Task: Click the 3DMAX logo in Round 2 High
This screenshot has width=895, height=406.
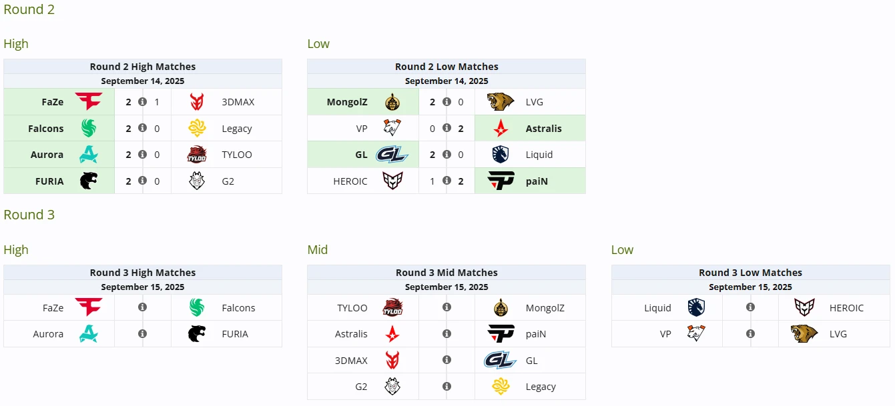Action: [x=197, y=102]
